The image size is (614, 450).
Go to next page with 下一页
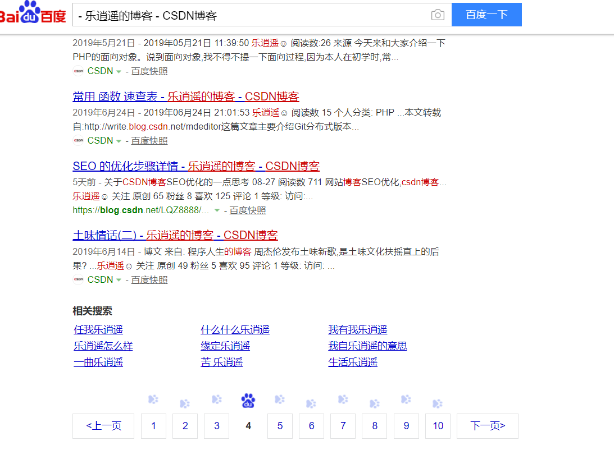[488, 426]
